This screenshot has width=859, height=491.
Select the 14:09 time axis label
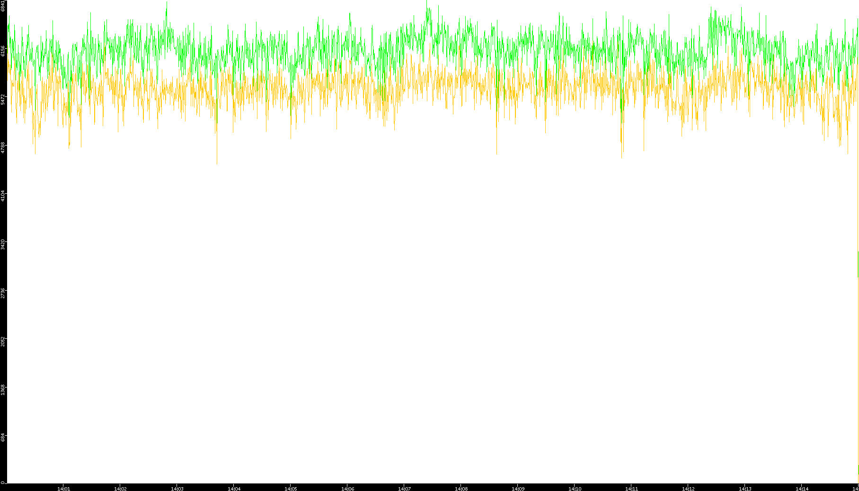coord(518,489)
